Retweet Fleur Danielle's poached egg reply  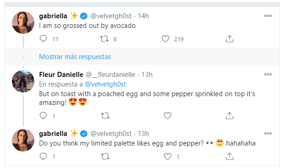point(105,116)
